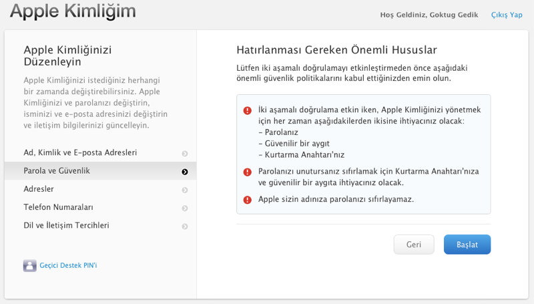Click the arrow icon beside Dil ve İletişim Tercihleri
534x304 pixels.
click(x=185, y=226)
